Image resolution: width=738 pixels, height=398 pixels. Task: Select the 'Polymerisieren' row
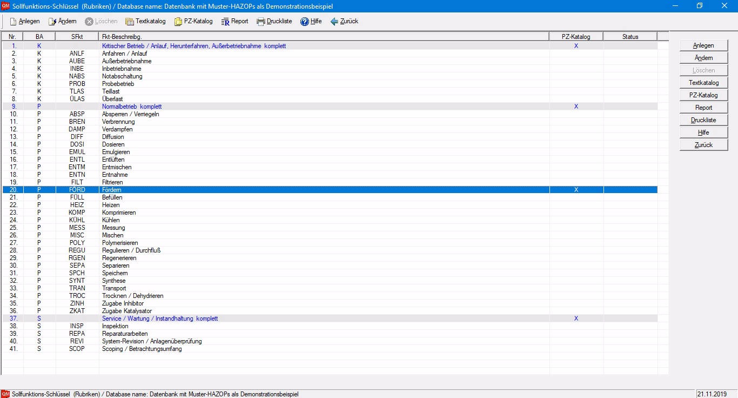[330, 243]
